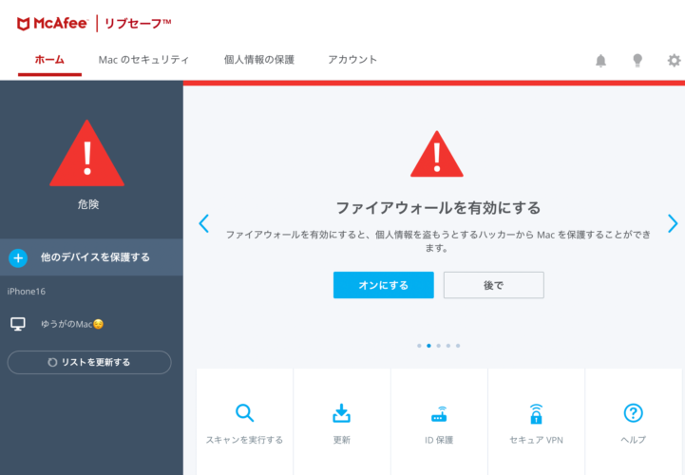Jump to the last carousel pagination dot
This screenshot has width=685, height=475.
(x=458, y=346)
